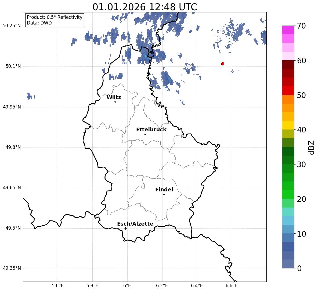Viewport: 318px width, 291px height.
Task: Click the cross marker under Ettelbruck
Action: [145, 134]
